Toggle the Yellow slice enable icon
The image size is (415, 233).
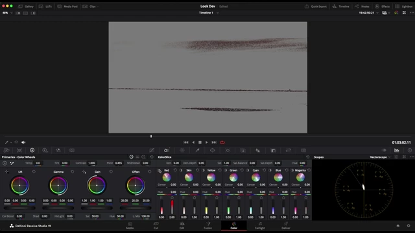[x=203, y=170]
